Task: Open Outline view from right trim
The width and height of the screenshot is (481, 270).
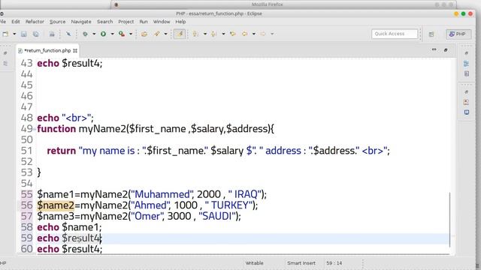Action: click(466, 63)
